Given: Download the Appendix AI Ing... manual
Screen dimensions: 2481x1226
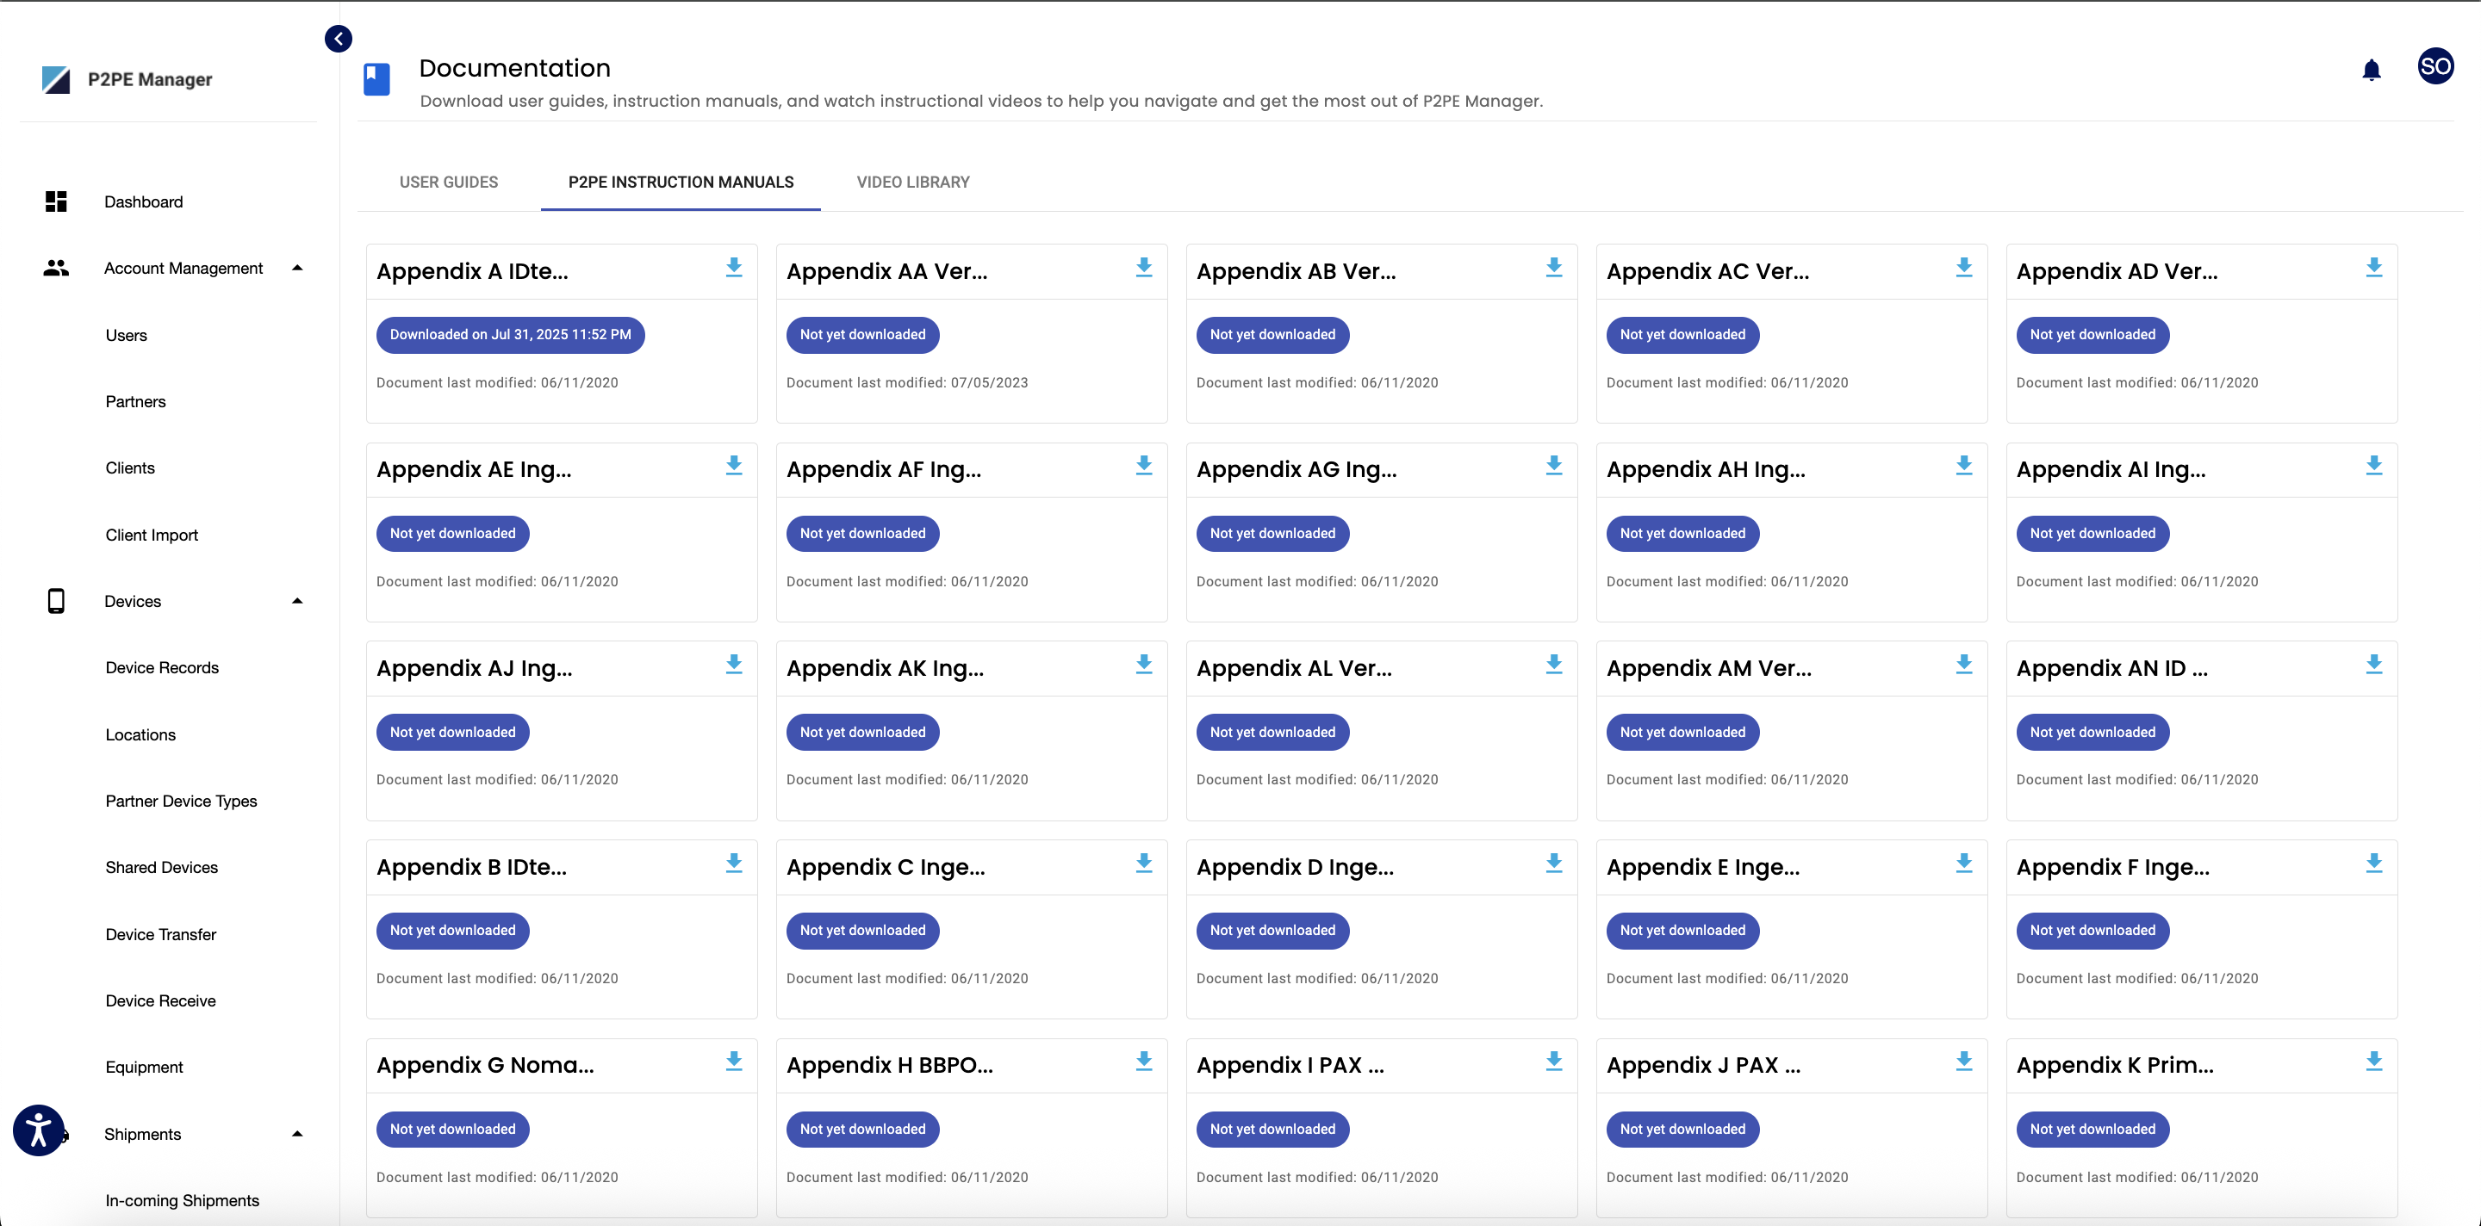Looking at the screenshot, I should [x=2374, y=466].
